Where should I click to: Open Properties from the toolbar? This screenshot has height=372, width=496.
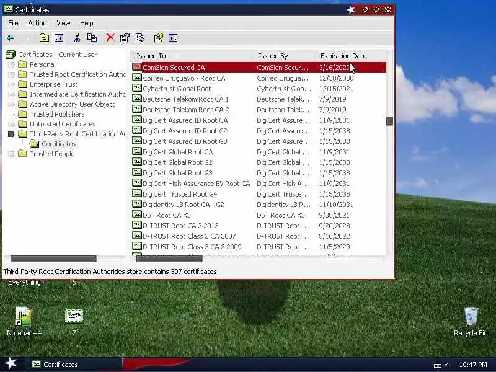point(125,38)
